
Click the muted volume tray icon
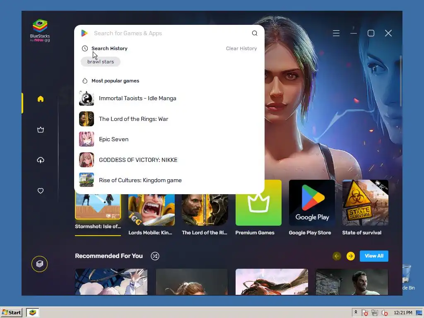point(385,313)
